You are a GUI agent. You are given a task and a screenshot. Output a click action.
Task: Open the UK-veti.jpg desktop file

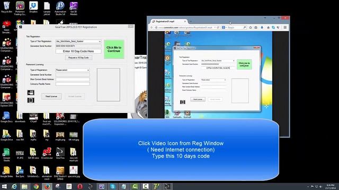coord(74,136)
